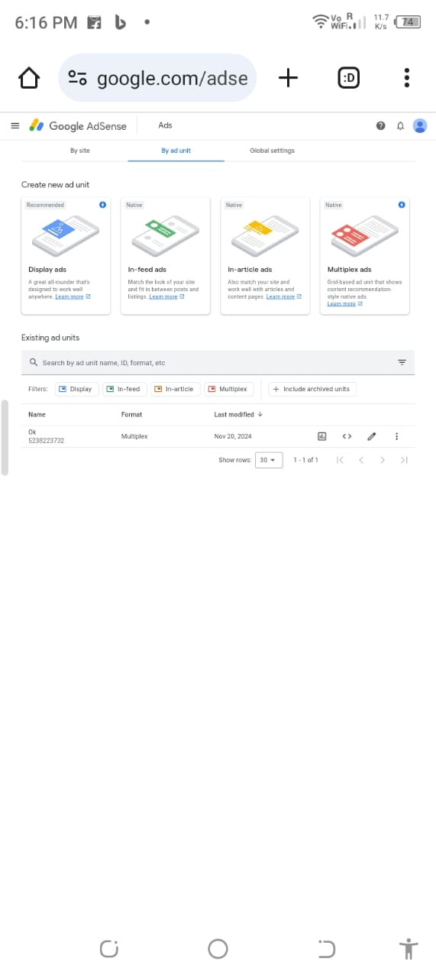
Task: Create an In-article ads unit
Action: pos(265,255)
